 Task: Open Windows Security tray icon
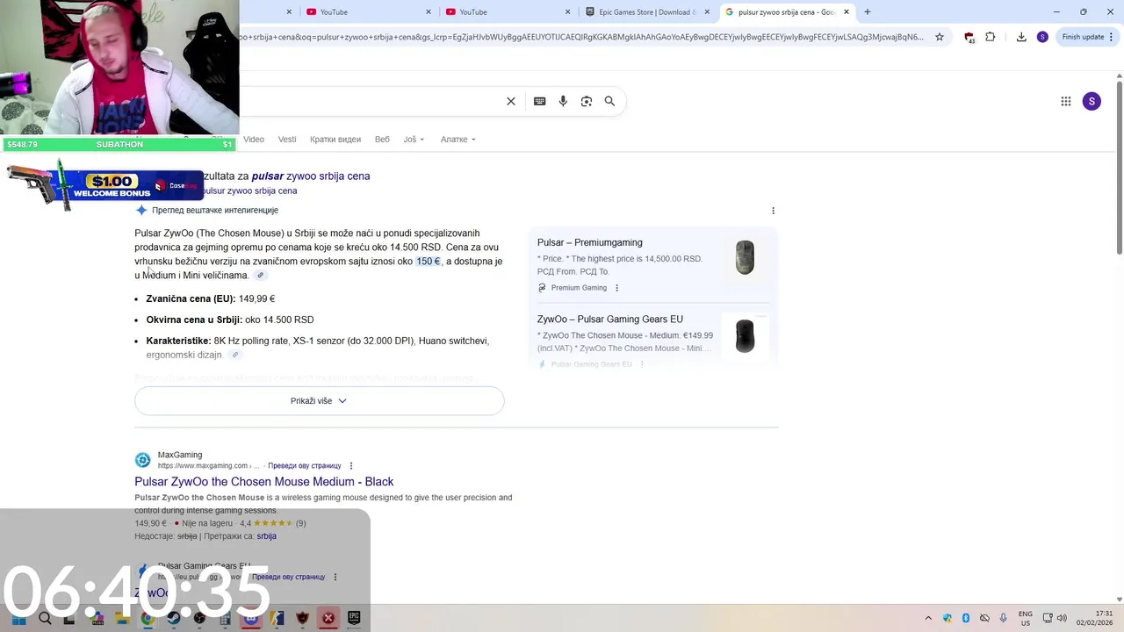[x=947, y=618]
